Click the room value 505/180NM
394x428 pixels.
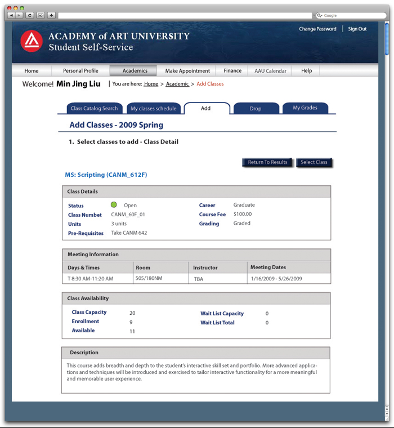coord(149,278)
